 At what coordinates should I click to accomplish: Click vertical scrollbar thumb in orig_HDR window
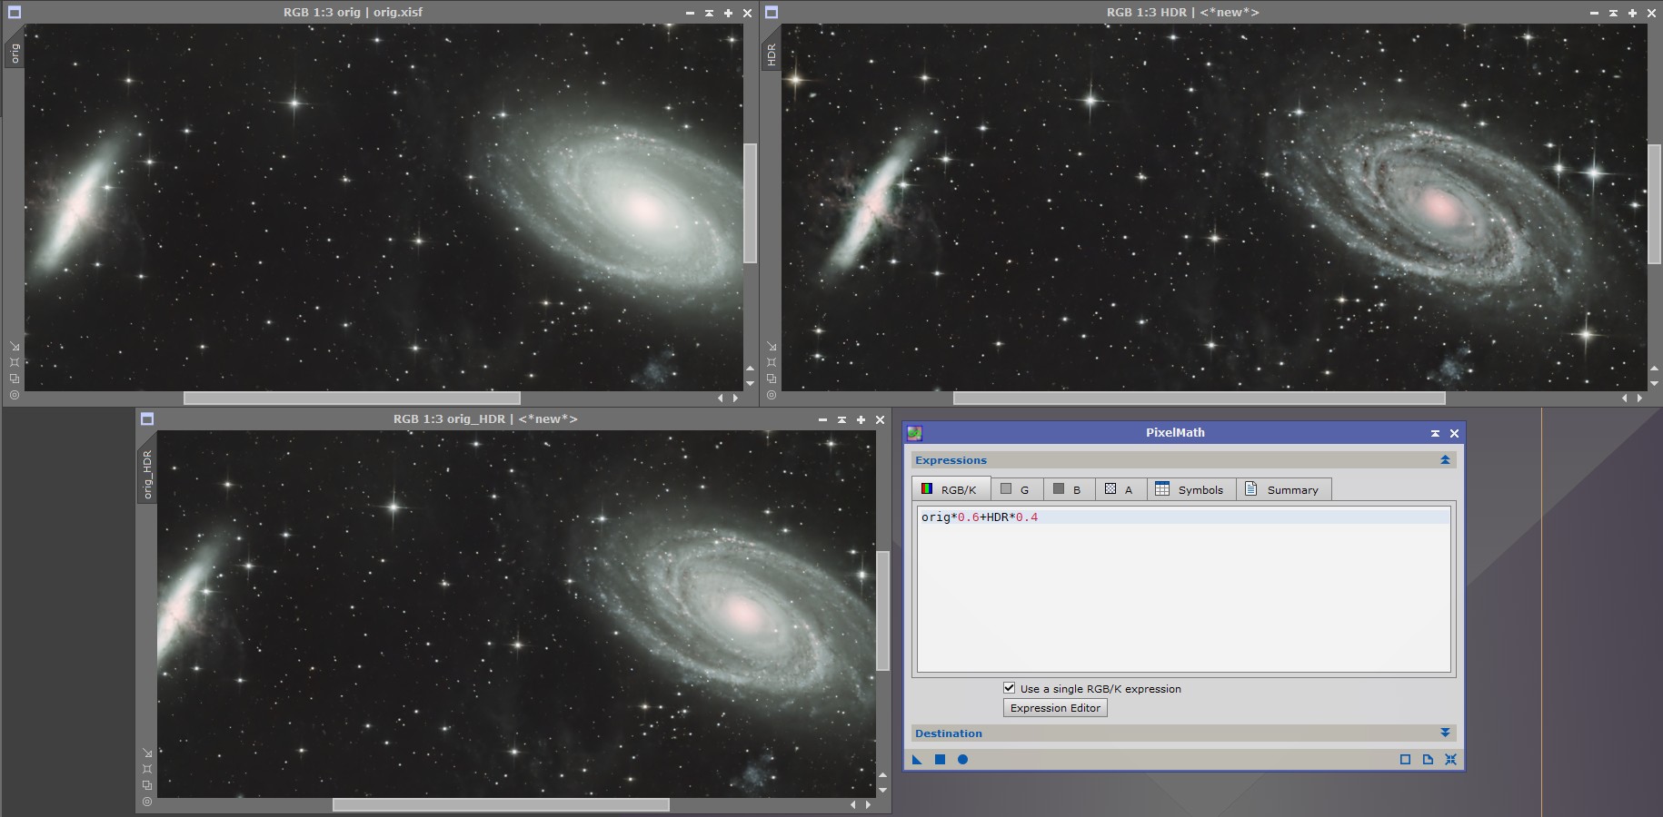(882, 610)
